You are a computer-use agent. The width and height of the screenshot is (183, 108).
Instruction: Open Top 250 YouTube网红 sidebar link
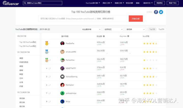pyautogui.click(x=28, y=46)
